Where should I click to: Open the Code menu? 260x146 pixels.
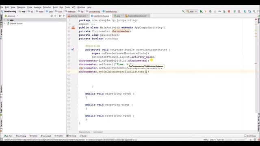pyautogui.click(x=30, y=7)
